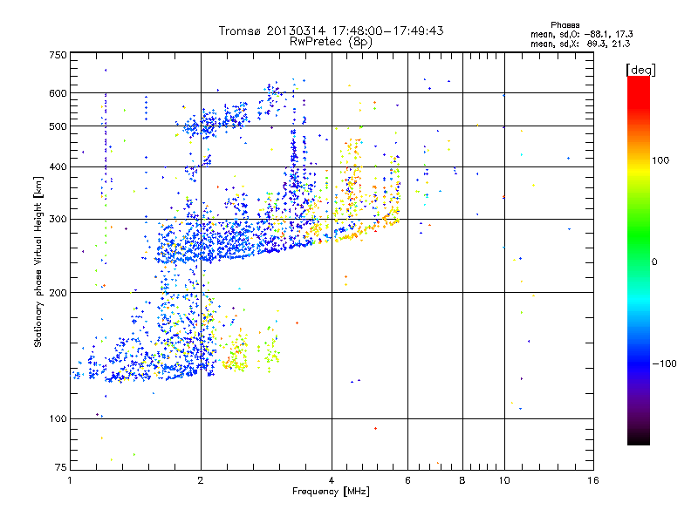This screenshot has height=523, width=698.
Task: Click the y-axis tick label '600'
Action: click(58, 93)
